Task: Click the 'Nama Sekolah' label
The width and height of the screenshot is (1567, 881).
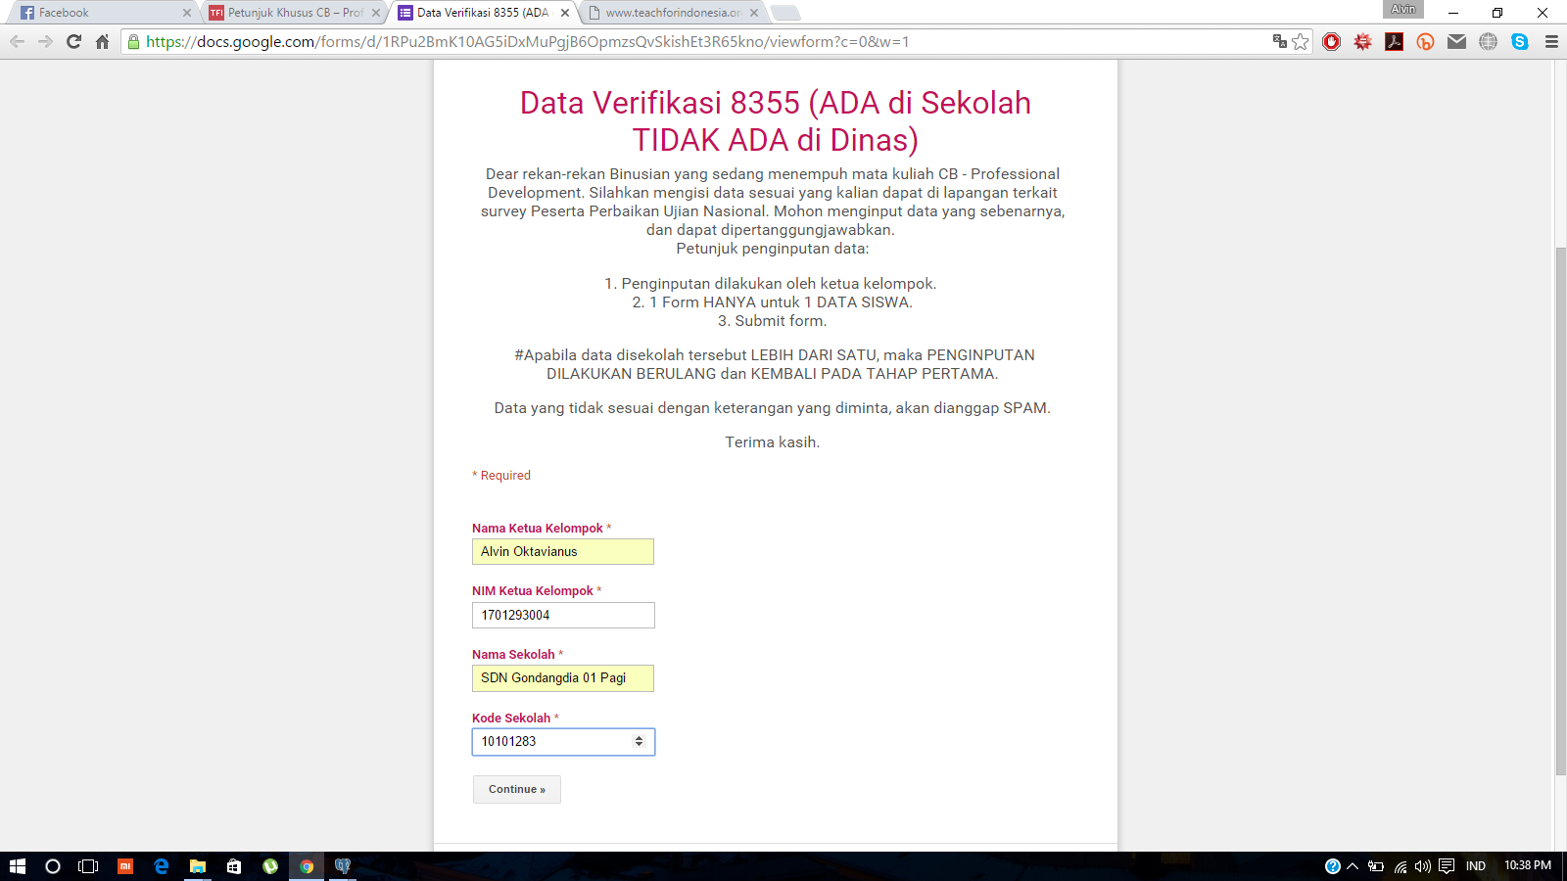Action: click(x=513, y=655)
